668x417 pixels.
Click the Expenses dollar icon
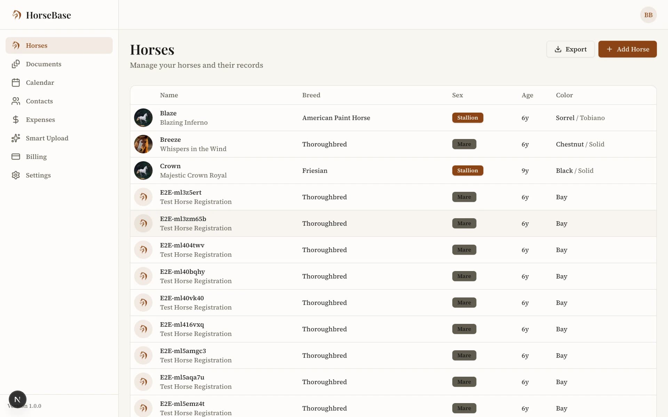(x=16, y=120)
